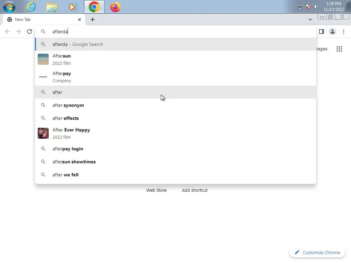This screenshot has width=351, height=263.
Task: Open Chrome three-dot menu
Action: point(343,32)
